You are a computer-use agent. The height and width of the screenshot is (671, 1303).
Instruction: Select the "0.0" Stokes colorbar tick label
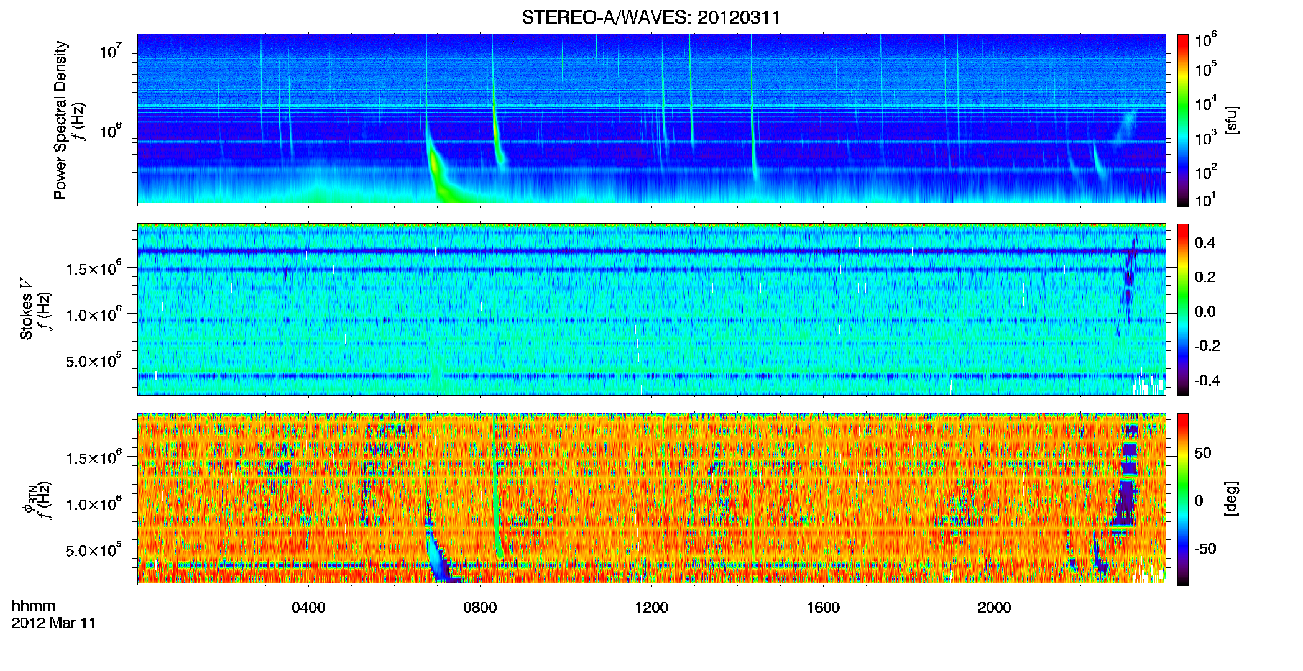point(1205,312)
